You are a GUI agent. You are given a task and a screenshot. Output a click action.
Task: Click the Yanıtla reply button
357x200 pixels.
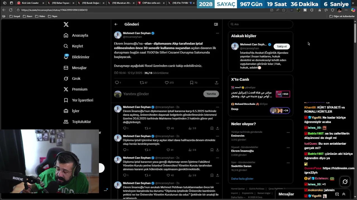211,94
